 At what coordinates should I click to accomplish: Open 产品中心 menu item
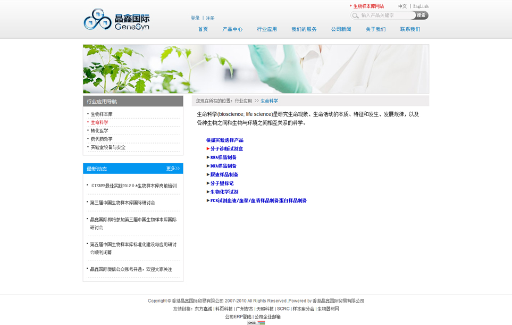(x=232, y=29)
